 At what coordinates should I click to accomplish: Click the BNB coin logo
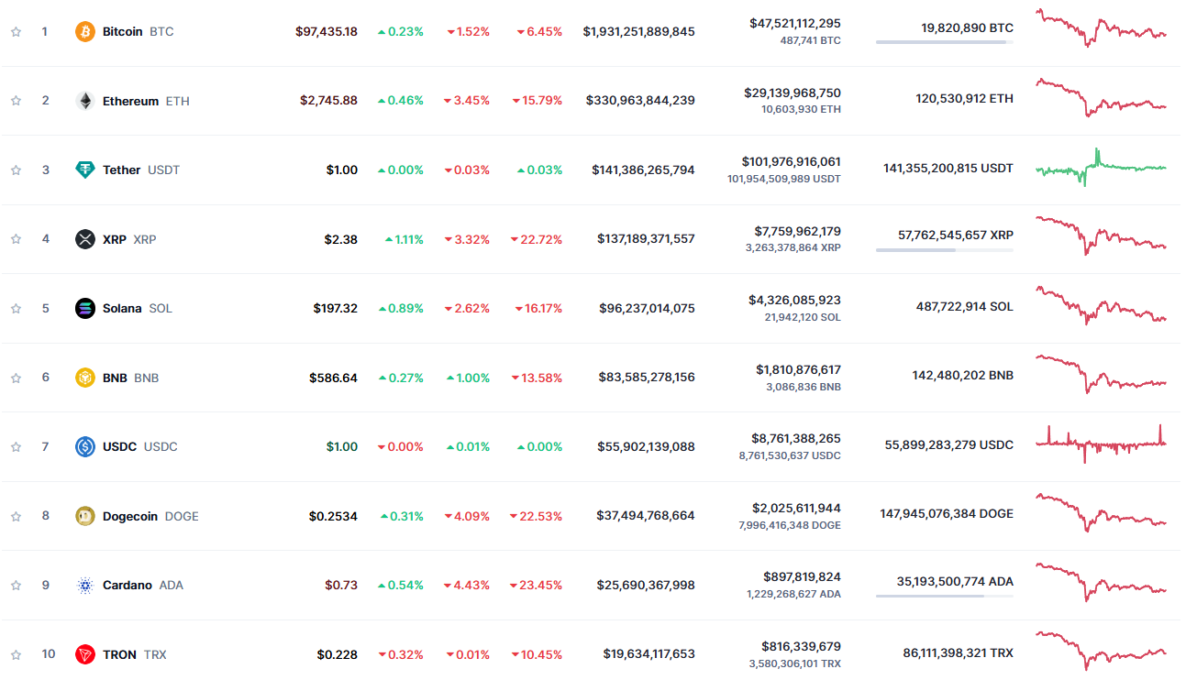[85, 378]
